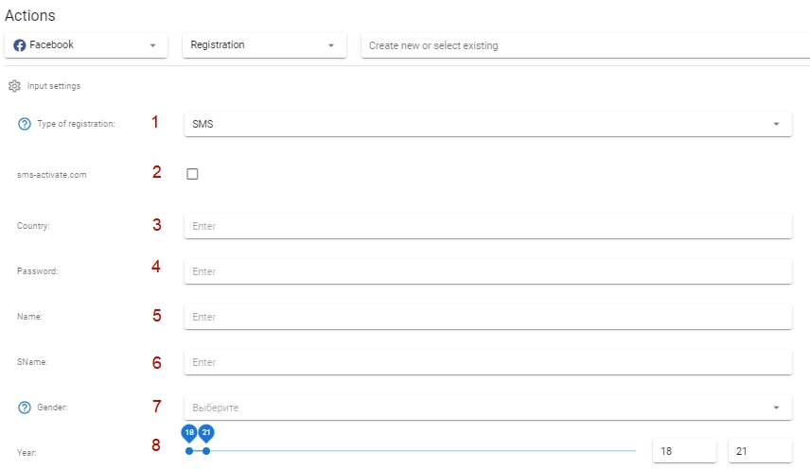This screenshot has height=469, width=810.
Task: Click into the Password input field
Action: point(487,271)
